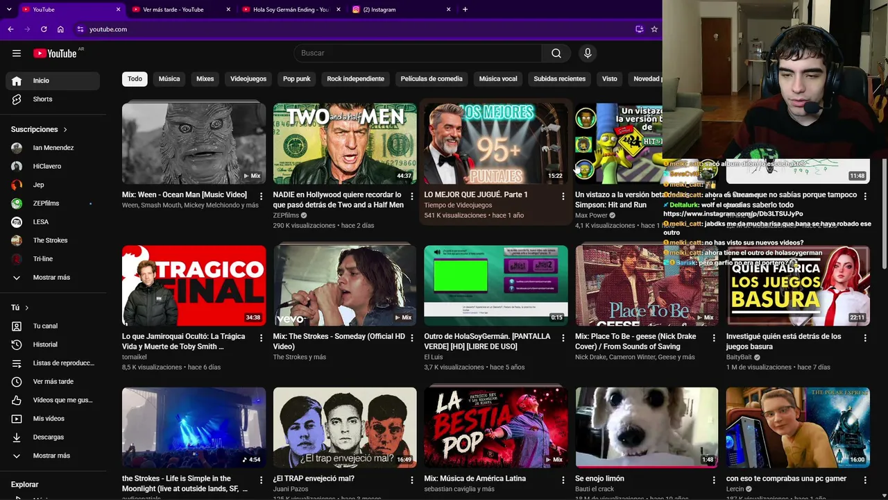The image size is (888, 500).
Task: Select the Pop punk filter chip
Action: coord(297,79)
